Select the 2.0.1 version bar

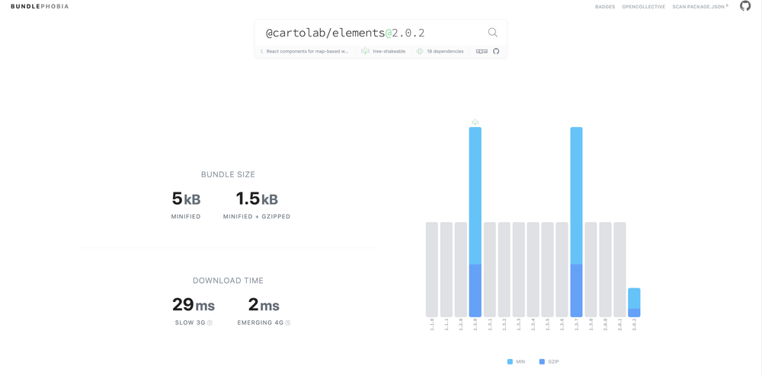620,269
